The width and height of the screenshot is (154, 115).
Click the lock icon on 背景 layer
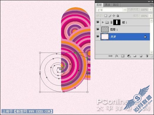[145, 37]
